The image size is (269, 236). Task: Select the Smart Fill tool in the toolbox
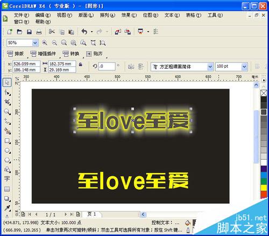[8, 131]
